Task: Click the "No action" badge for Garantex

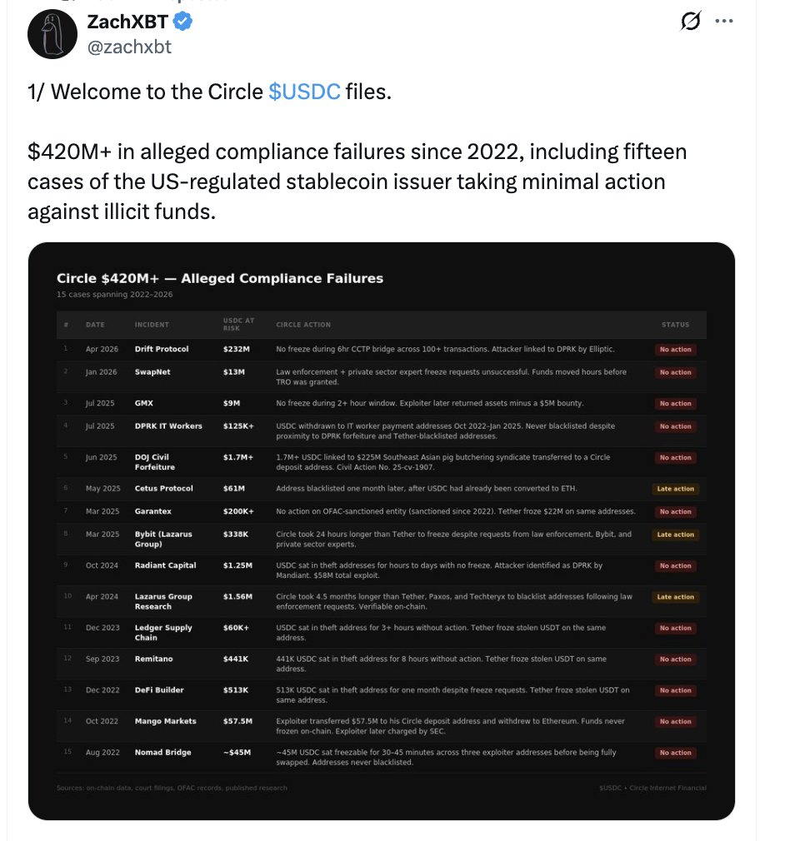Action: [x=675, y=512]
